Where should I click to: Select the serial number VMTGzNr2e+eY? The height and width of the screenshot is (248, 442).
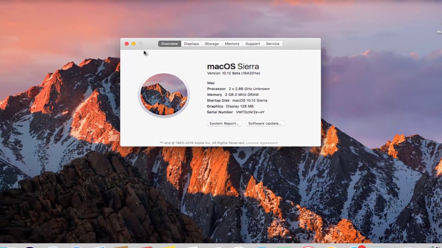coord(250,112)
